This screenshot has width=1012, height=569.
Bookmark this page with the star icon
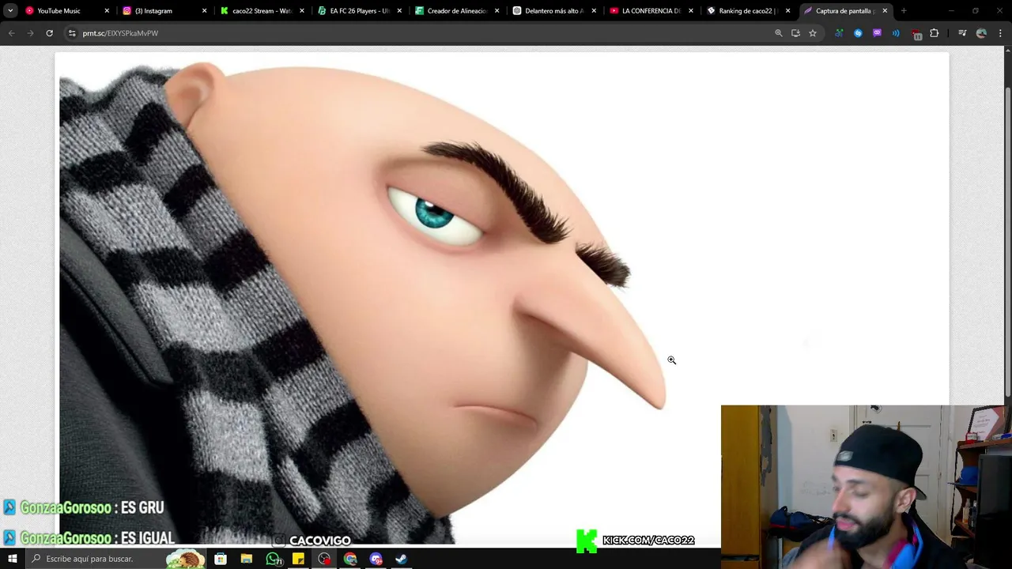[x=812, y=33]
